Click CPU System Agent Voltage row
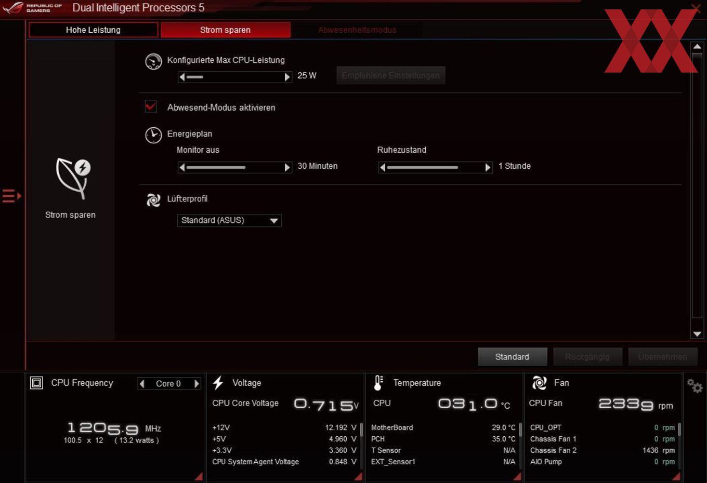Viewport: 707px width, 483px height. tap(284, 462)
